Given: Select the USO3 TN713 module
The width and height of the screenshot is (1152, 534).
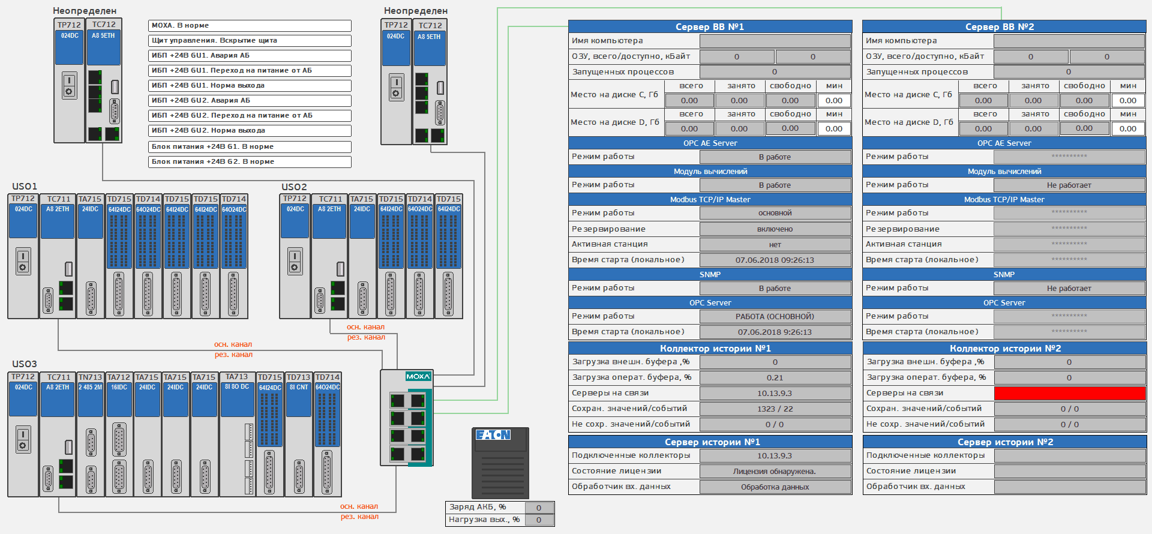Looking at the screenshot, I should tap(91, 434).
